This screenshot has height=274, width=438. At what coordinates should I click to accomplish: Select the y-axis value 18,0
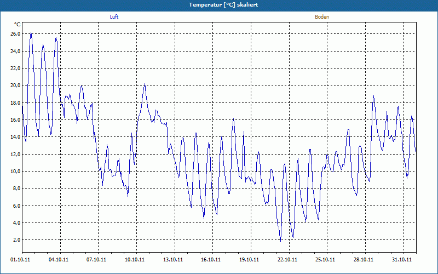[15, 102]
